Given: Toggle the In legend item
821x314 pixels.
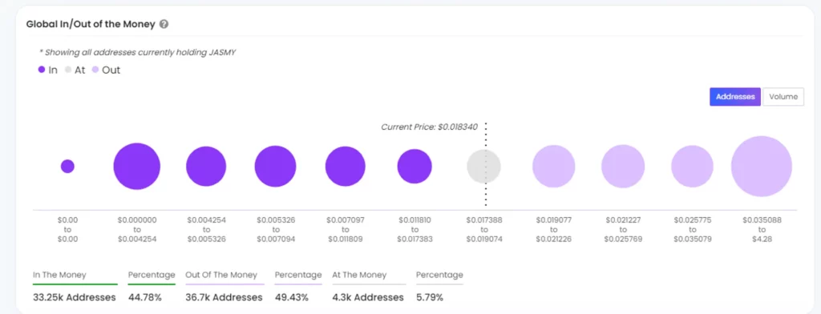Looking at the screenshot, I should coord(48,70).
